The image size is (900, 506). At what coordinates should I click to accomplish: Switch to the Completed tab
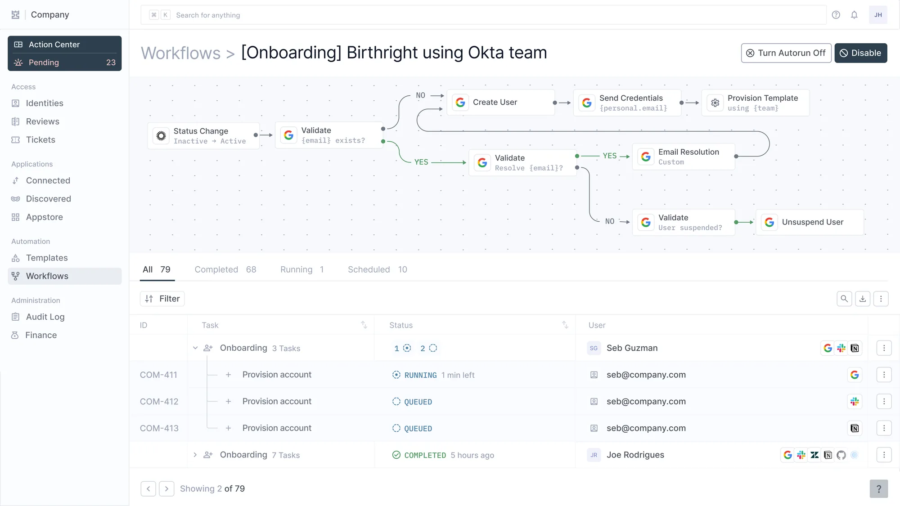[x=225, y=269]
